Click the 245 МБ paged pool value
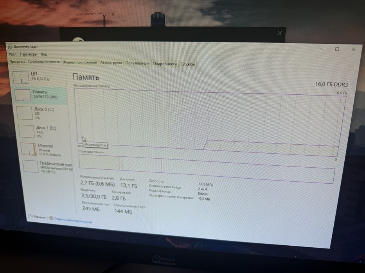 [91, 209]
